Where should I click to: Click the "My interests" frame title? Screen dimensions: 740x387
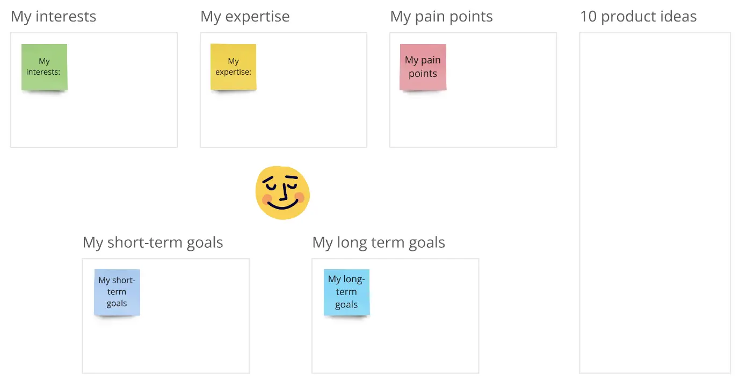tap(53, 17)
